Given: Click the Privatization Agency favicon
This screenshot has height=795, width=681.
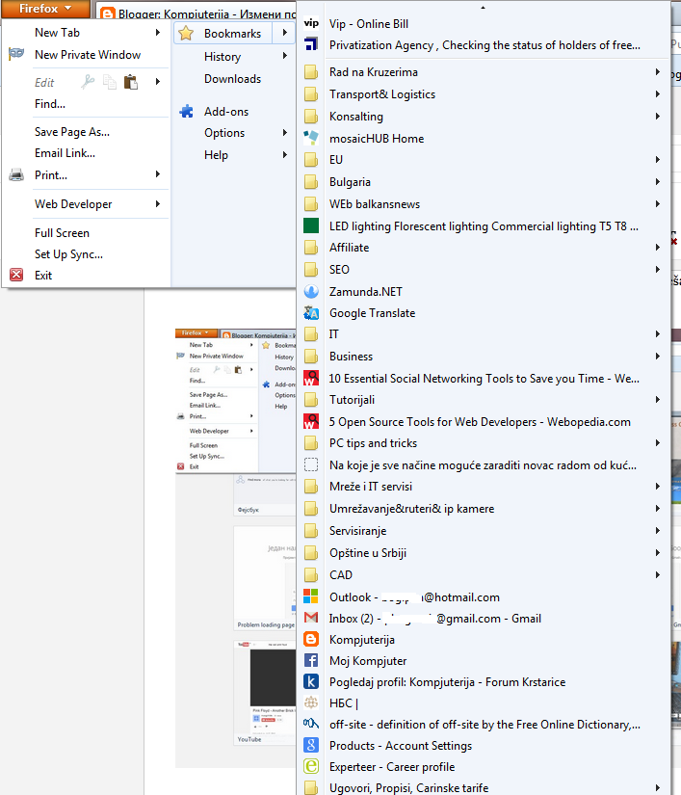Looking at the screenshot, I should (311, 44).
